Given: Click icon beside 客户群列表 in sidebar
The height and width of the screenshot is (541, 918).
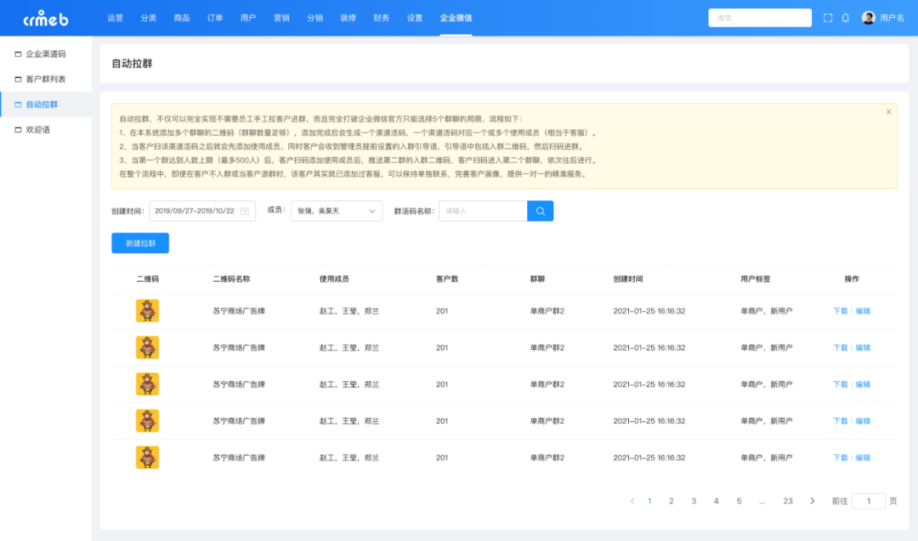Looking at the screenshot, I should pyautogui.click(x=18, y=79).
